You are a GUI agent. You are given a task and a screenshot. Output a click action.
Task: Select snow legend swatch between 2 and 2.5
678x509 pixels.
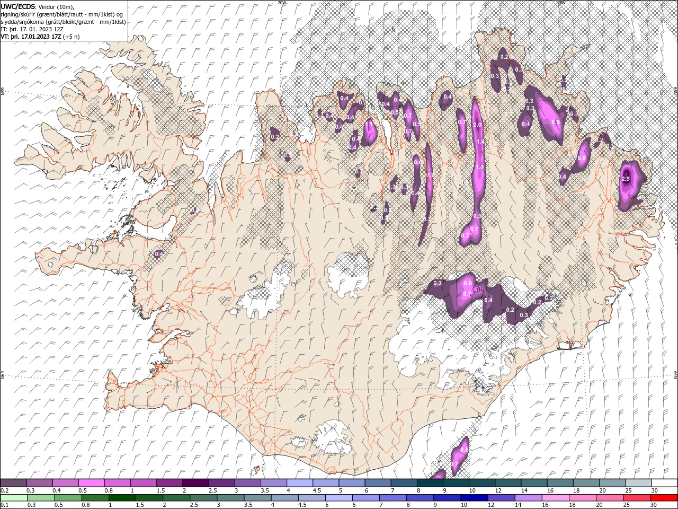click(195, 483)
